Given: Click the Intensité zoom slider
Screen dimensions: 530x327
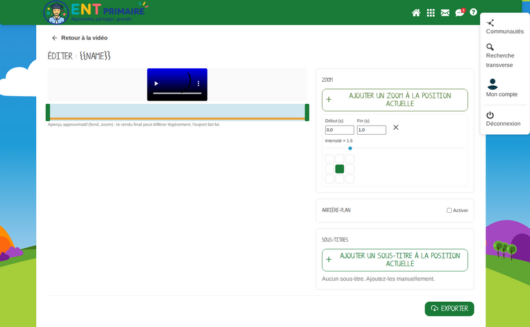Looking at the screenshot, I should [395, 148].
